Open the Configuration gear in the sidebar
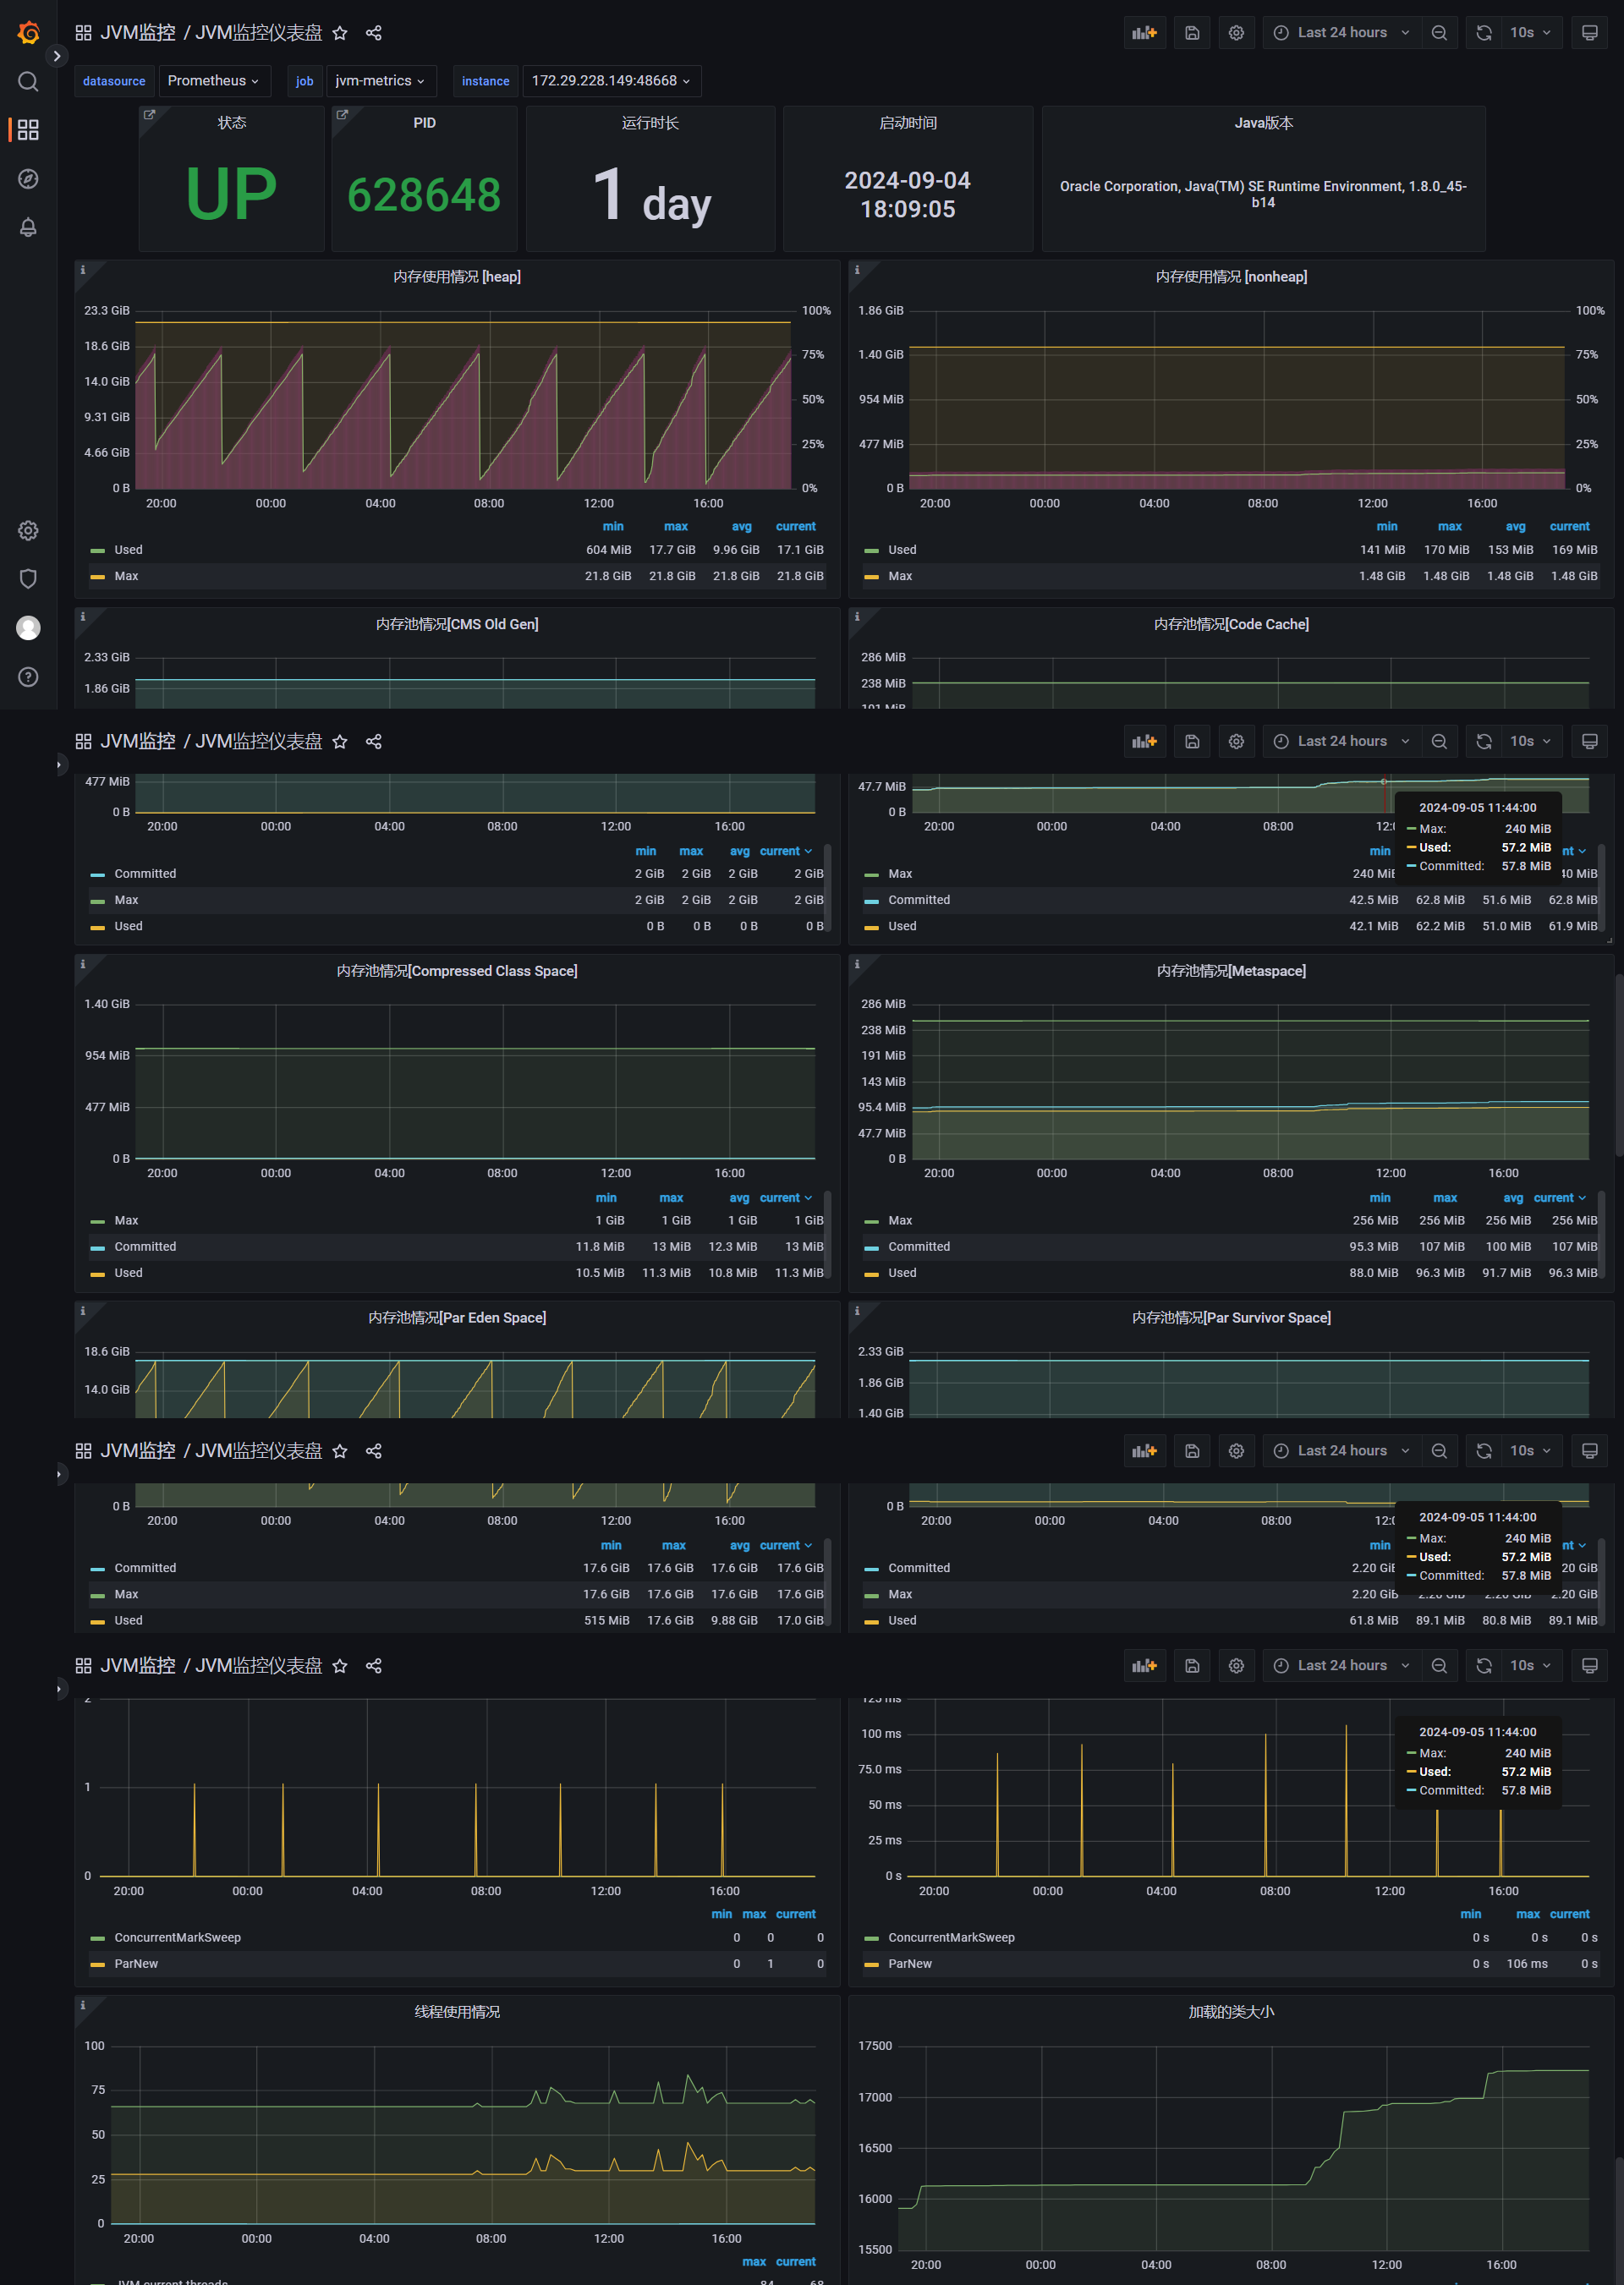This screenshot has height=2285, width=1624. click(x=28, y=531)
